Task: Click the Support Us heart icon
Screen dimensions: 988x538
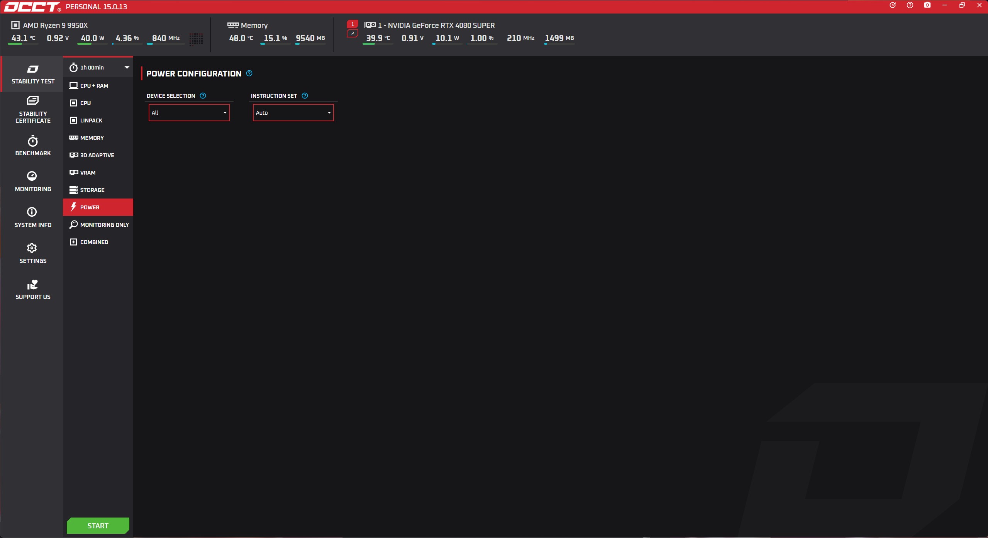Action: coord(33,285)
